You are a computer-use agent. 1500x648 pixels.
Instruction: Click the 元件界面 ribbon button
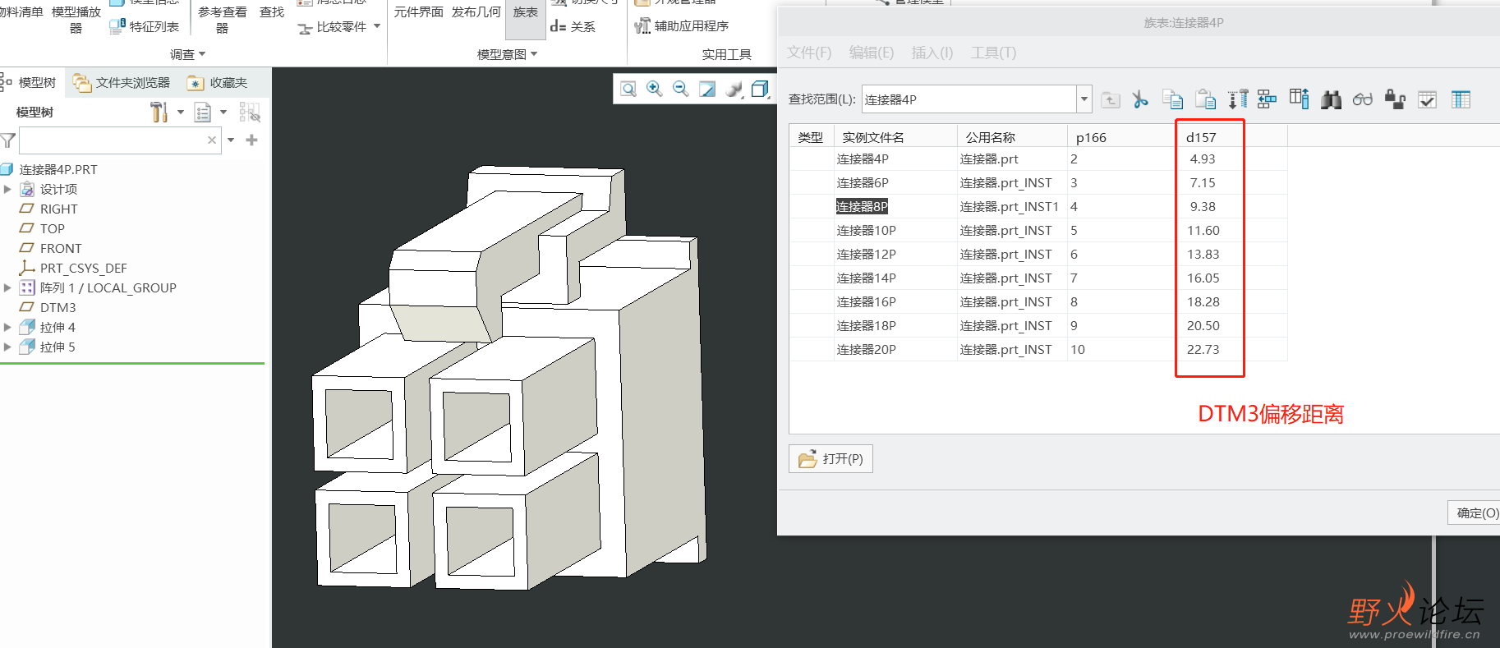[x=419, y=12]
